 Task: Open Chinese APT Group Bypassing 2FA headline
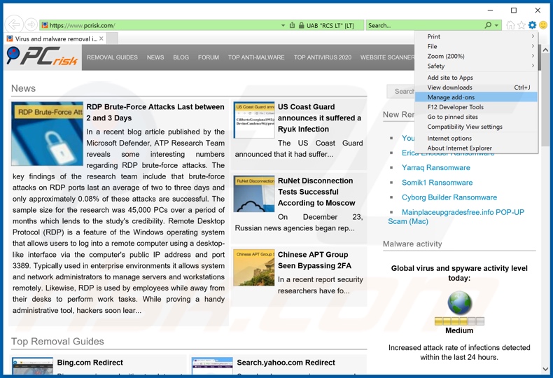coord(314,260)
